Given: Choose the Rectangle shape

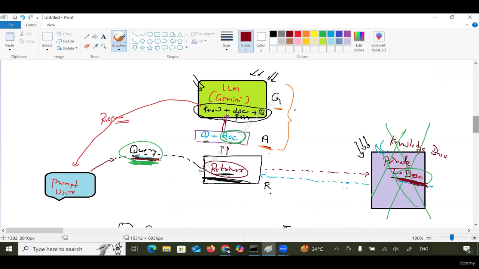Looking at the screenshot, I should [157, 34].
